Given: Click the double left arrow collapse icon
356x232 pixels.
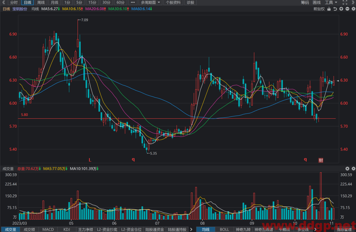Looking at the screenshot, I should coord(3,2).
